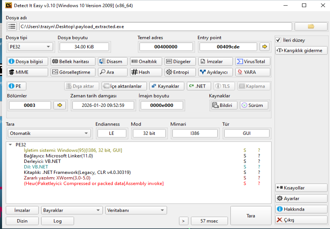
Task: Click the file path input field
Action: pos(156,26)
